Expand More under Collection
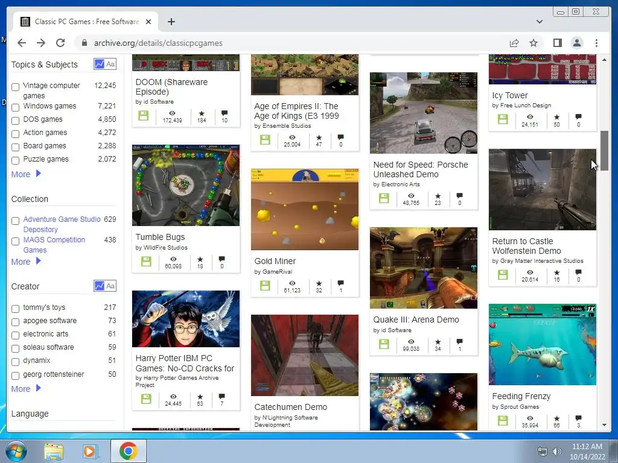The height and width of the screenshot is (463, 618). tap(26, 262)
